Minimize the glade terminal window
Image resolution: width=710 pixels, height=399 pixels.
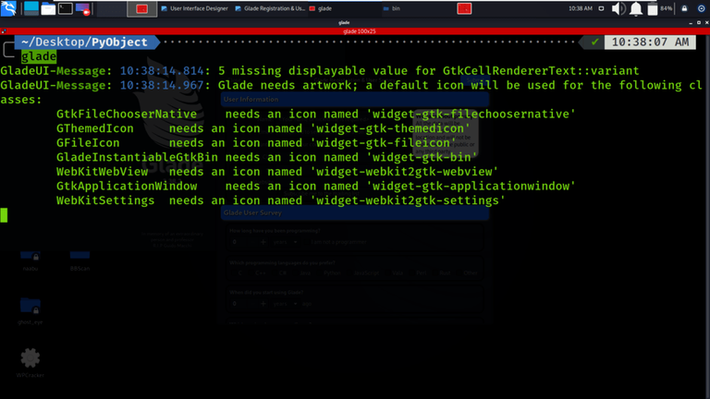[691, 22]
